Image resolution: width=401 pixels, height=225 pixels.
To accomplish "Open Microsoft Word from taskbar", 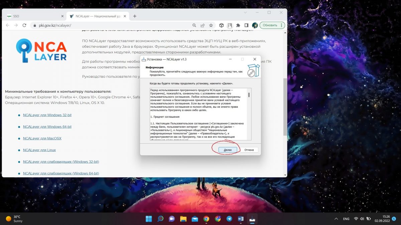I will (241, 219).
